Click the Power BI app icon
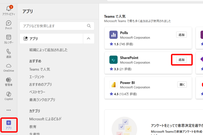203x135 pixels. tap(113, 85)
